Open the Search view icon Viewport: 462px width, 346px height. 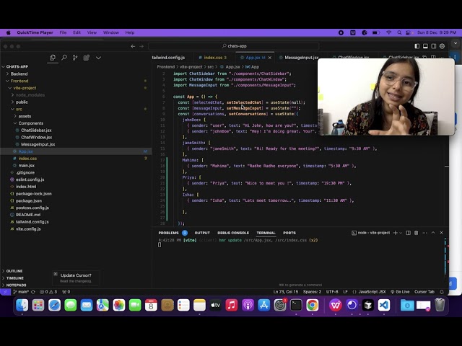click(x=64, y=58)
